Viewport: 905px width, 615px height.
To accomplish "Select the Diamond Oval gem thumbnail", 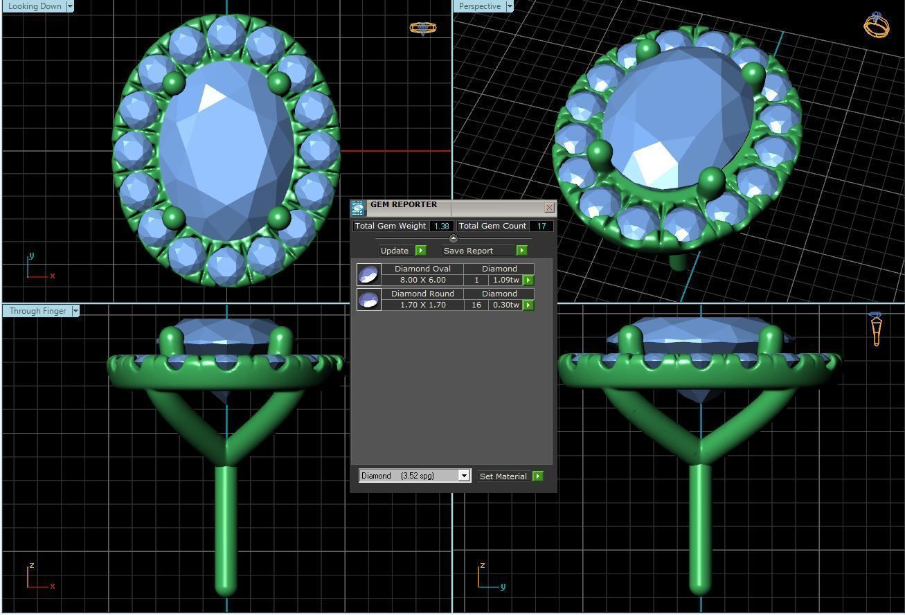I will (369, 274).
